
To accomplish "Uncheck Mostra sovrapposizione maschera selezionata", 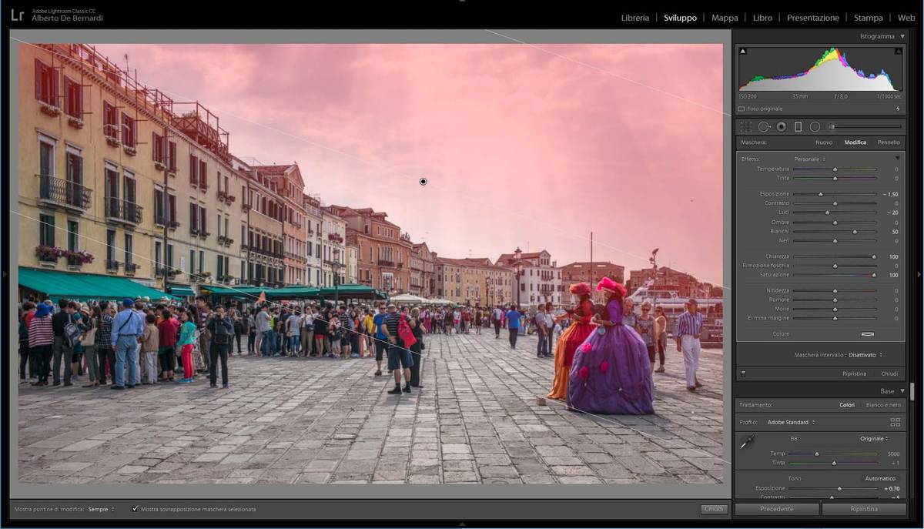I will [x=136, y=509].
